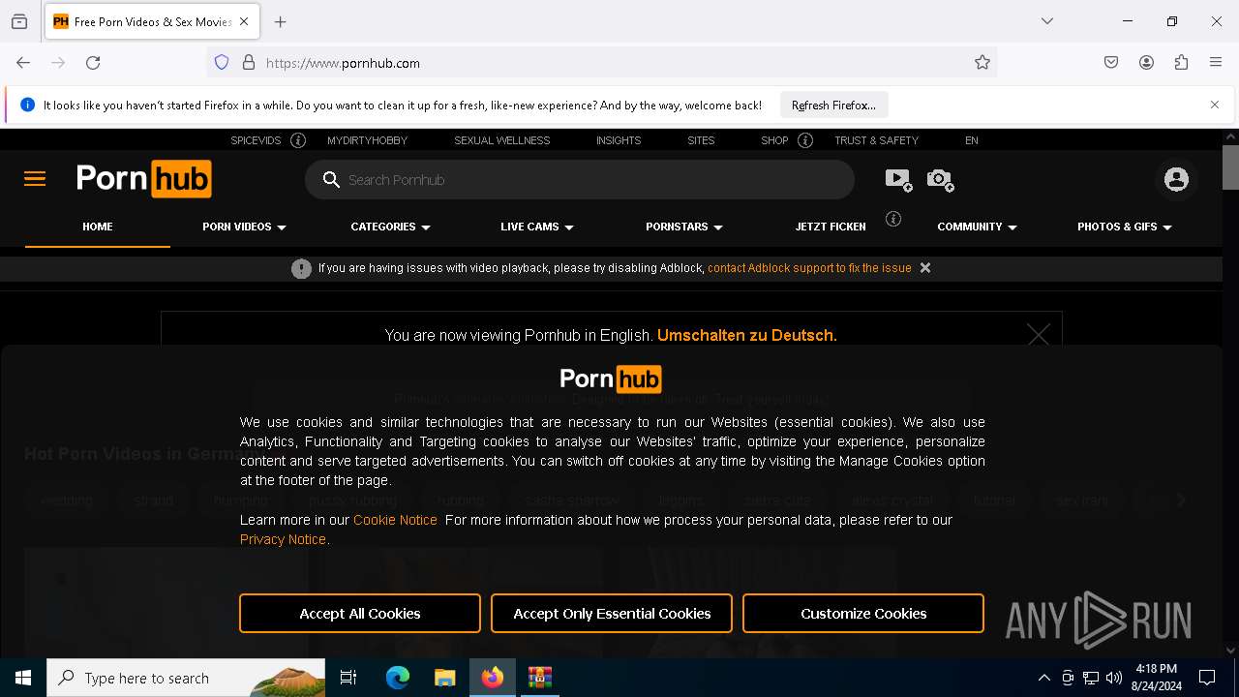
Task: Go back to previous page
Action: tap(23, 63)
